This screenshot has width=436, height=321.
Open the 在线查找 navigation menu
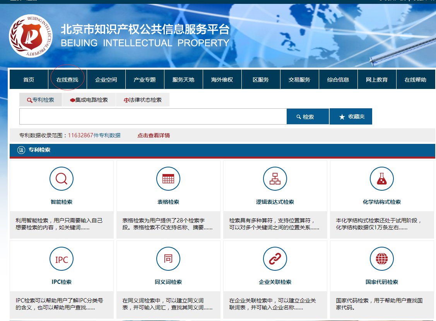click(67, 80)
